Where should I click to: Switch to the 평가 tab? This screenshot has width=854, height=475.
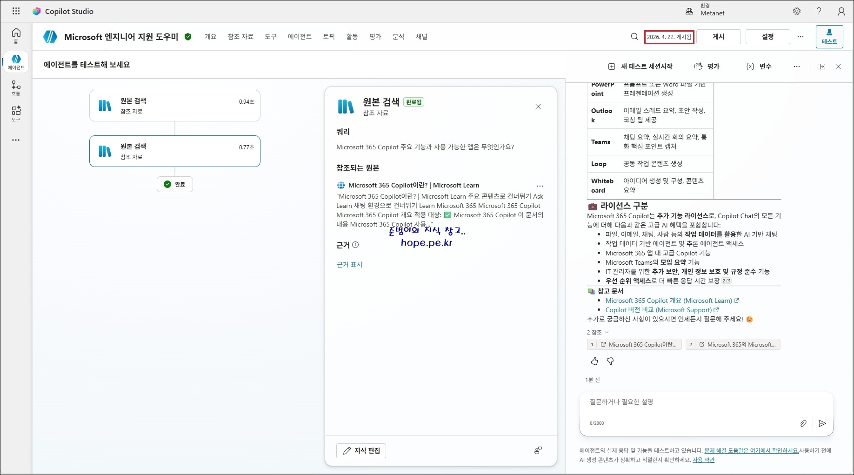click(x=375, y=37)
